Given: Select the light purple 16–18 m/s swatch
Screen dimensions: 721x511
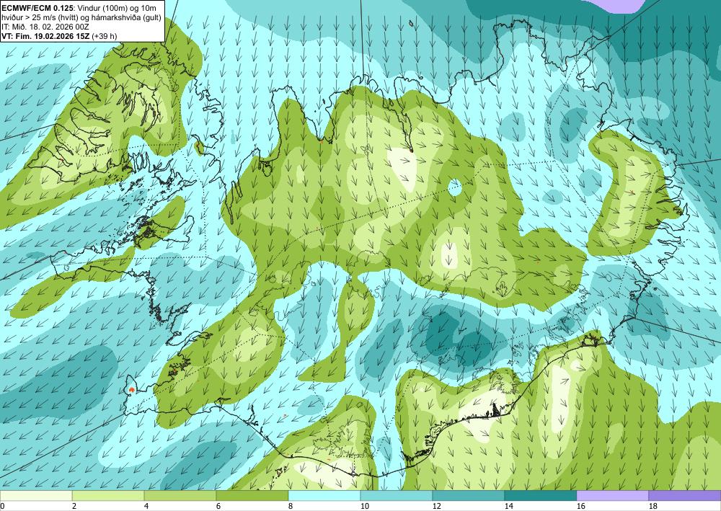Looking at the screenshot, I should 612,496.
